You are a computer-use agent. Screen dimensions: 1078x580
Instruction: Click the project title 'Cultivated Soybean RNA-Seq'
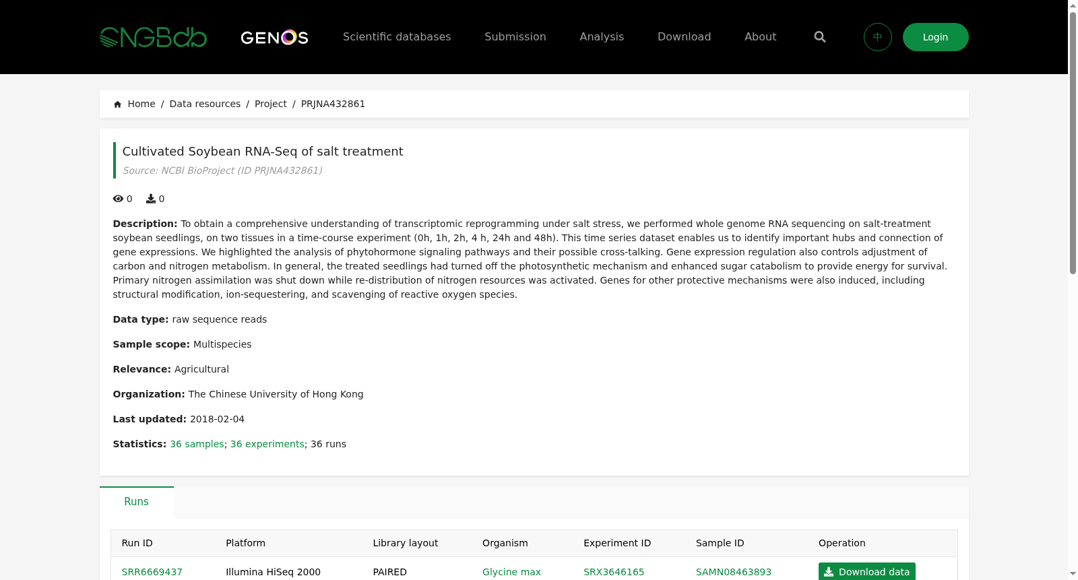coord(263,152)
